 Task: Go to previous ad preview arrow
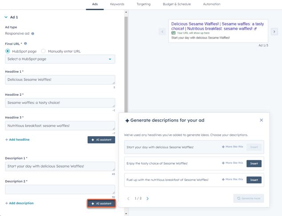point(163,31)
